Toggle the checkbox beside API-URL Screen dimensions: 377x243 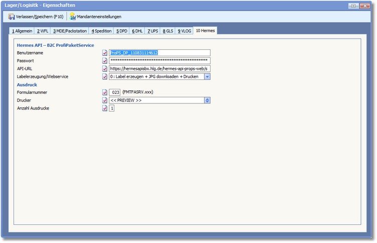click(105, 69)
